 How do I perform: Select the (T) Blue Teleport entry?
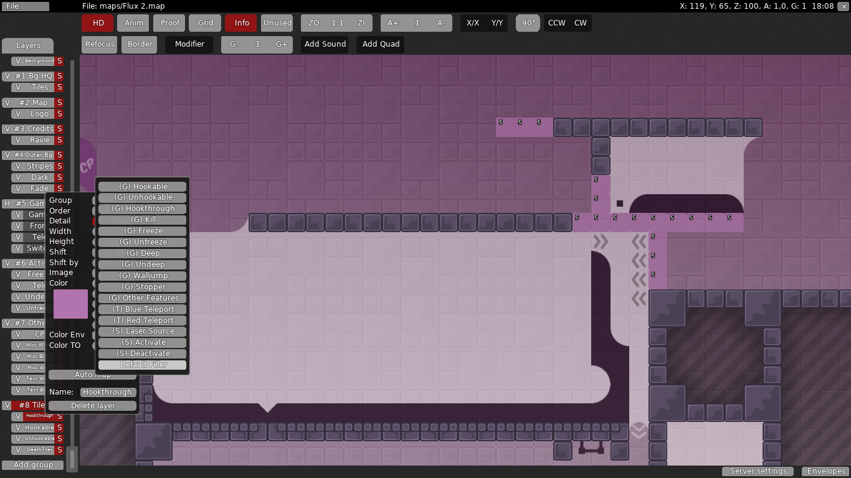pos(142,309)
